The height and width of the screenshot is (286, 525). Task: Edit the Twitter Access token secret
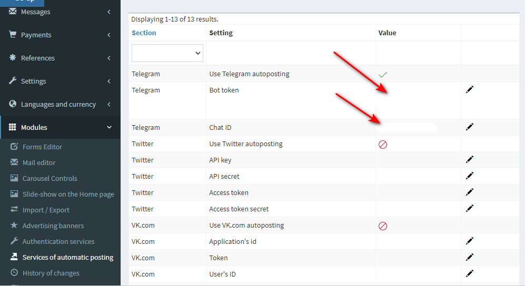pos(470,208)
